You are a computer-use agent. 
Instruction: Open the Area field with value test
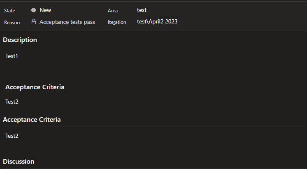coord(142,10)
